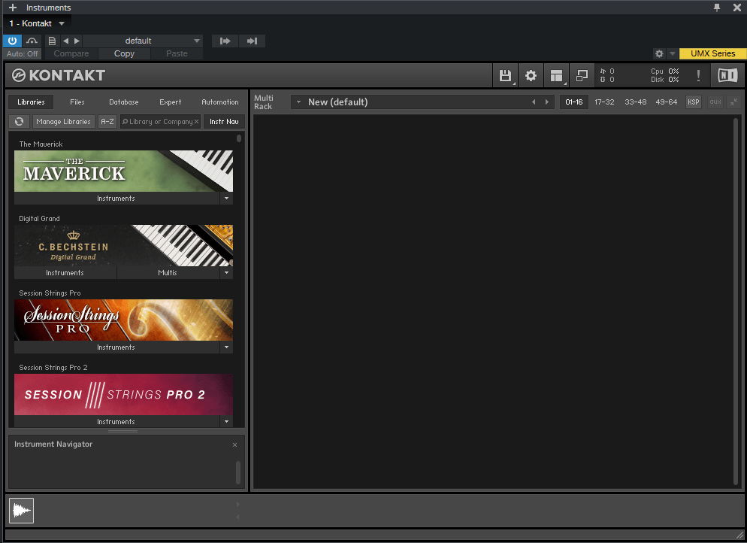Expand the Digital Grand library options arrow
The height and width of the screenshot is (543, 747).
click(226, 273)
